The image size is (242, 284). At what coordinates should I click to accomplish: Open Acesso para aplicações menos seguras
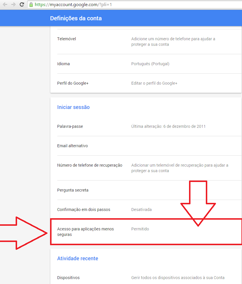click(85, 232)
